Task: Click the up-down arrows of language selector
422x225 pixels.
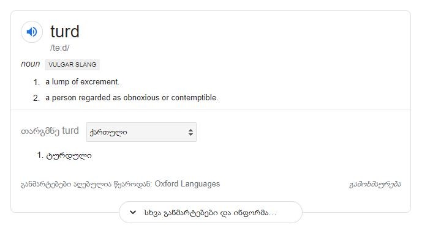Action: [x=190, y=132]
